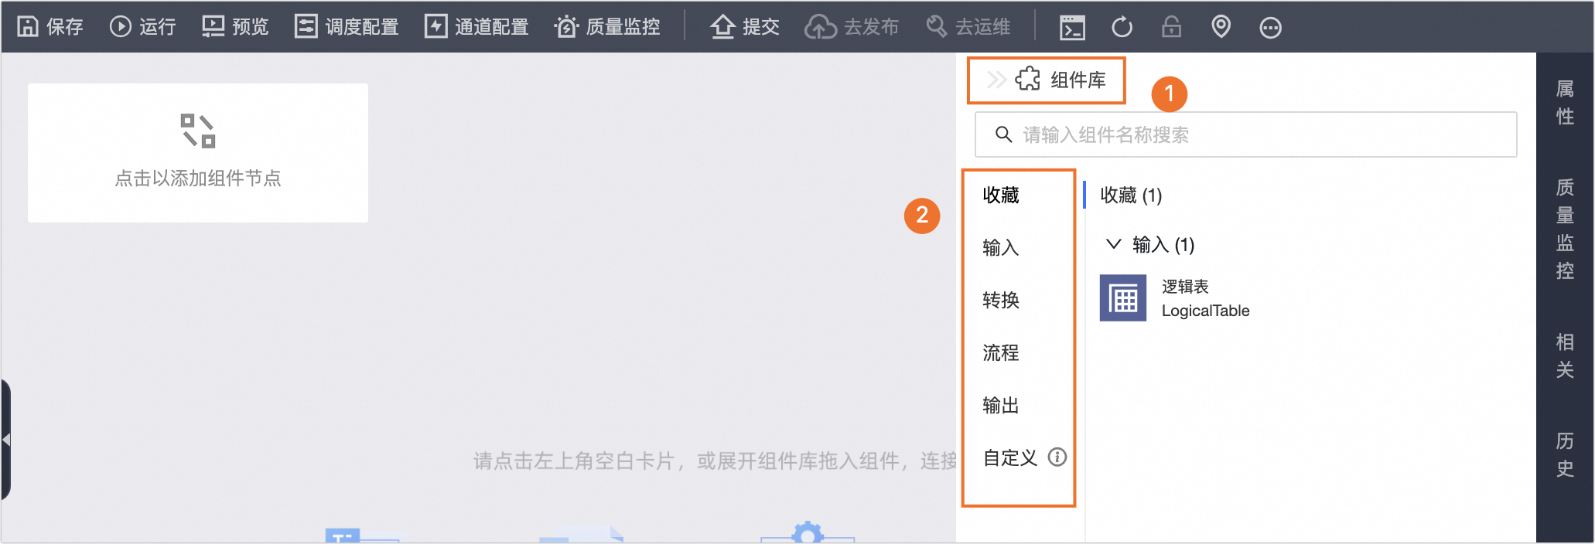Image resolution: width=1595 pixels, height=544 pixels.
Task: Click the search magnifier icon
Action: [1003, 134]
